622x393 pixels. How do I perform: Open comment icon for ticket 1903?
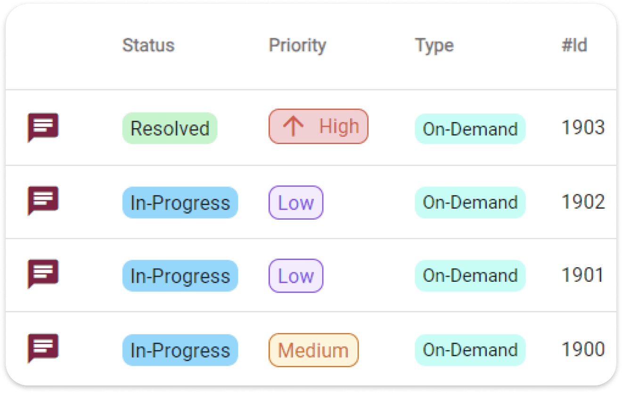click(43, 127)
